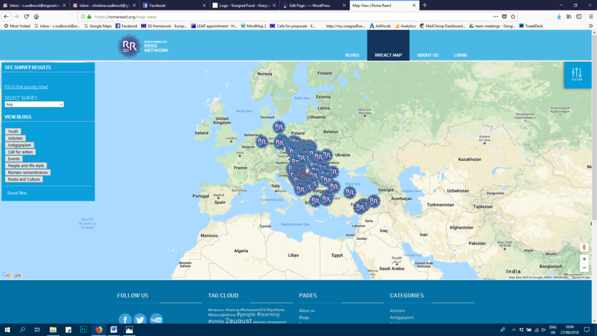Toggle the Antigypsyism blog filter
Screen dimensions: 597x336
tap(20, 145)
